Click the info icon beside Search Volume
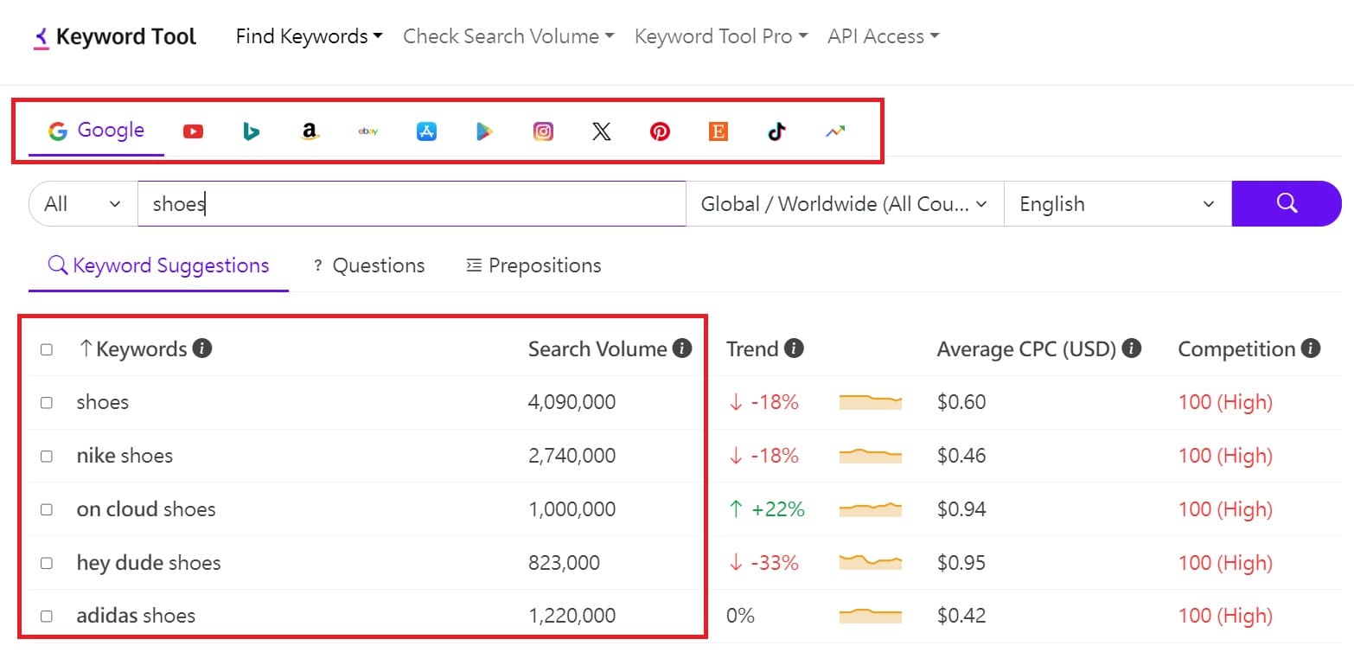Screen dimensions: 1354x652 [682, 348]
